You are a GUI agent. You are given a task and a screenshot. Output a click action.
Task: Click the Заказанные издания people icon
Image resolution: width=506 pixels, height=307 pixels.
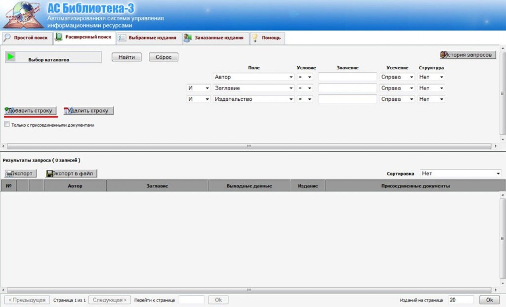pos(187,38)
